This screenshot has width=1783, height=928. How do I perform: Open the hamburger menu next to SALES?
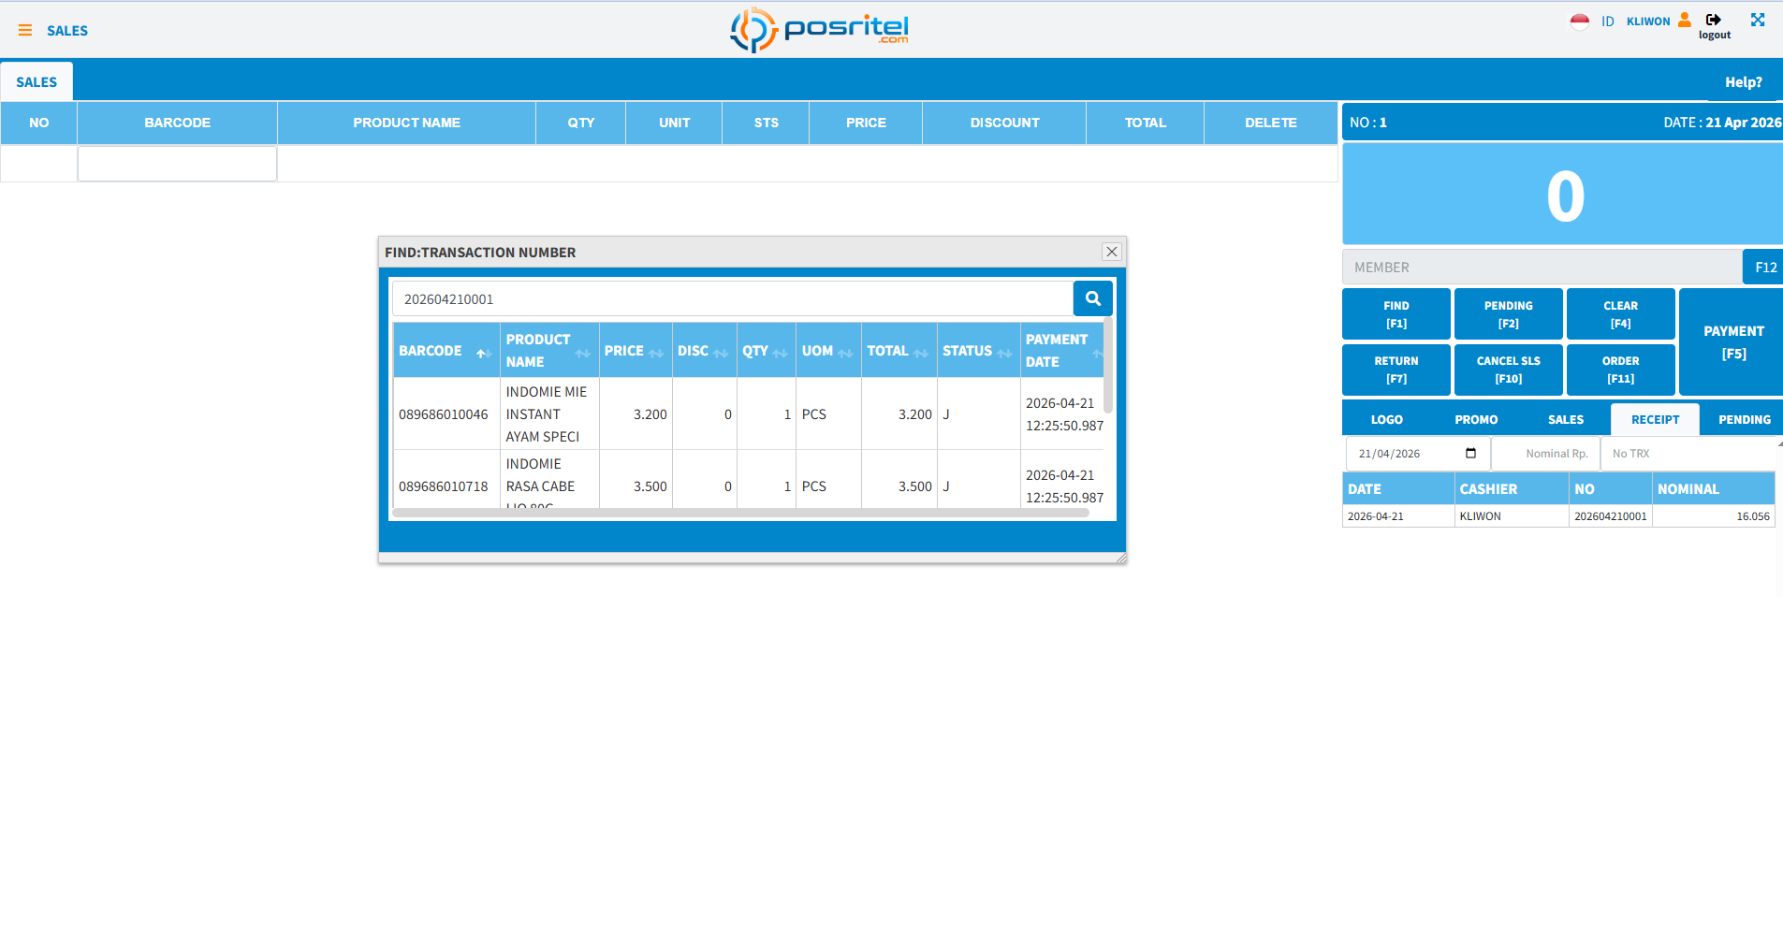pos(25,31)
